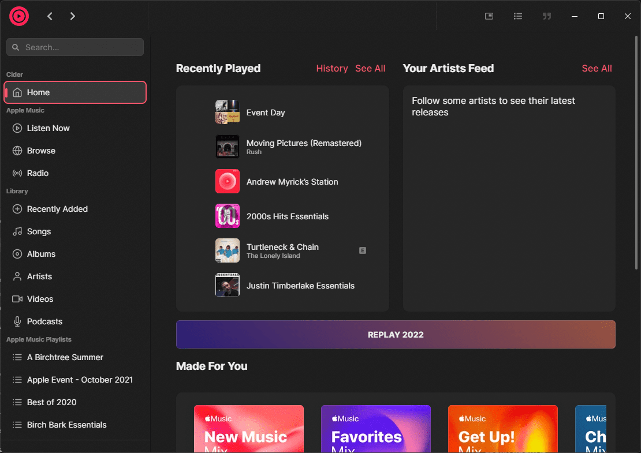Open Artists library view

click(75, 276)
